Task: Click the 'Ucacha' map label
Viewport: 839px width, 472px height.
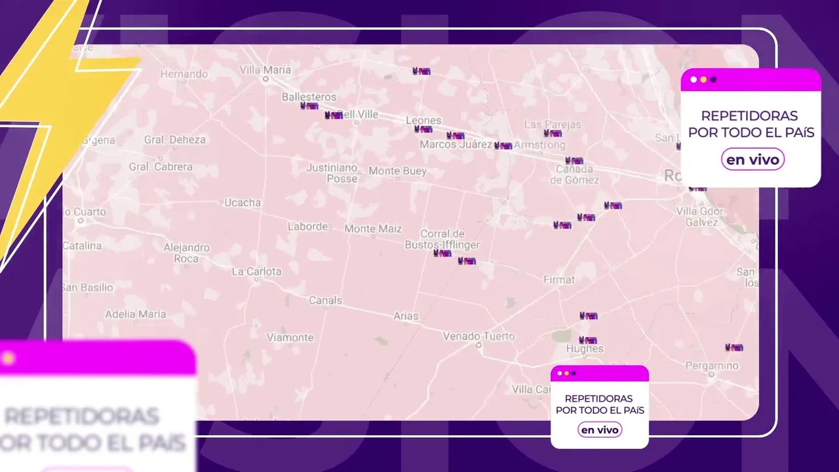Action: click(243, 203)
